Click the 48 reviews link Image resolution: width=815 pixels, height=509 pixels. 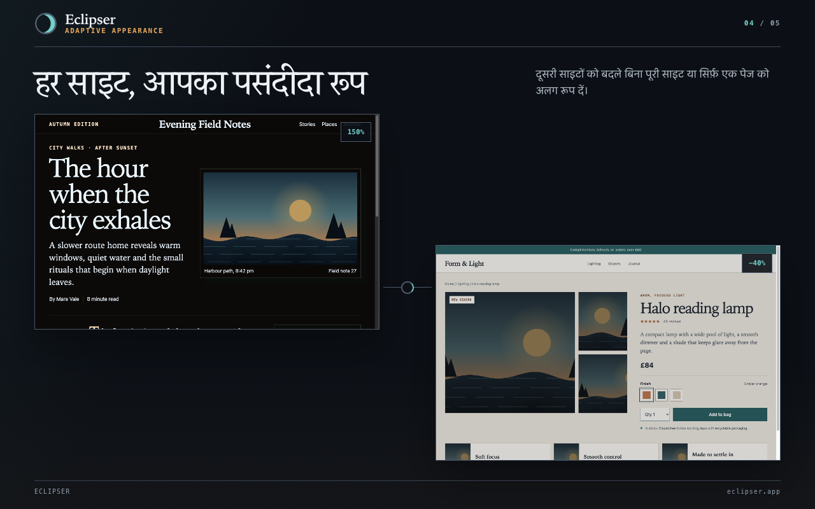click(672, 321)
